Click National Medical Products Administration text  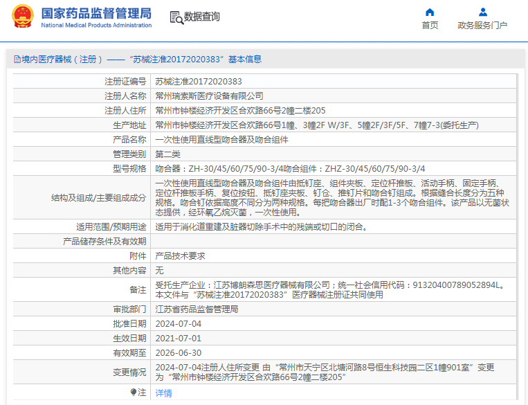96,26
